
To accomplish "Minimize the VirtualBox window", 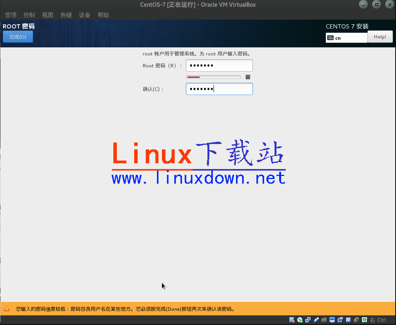I will 364,5.
